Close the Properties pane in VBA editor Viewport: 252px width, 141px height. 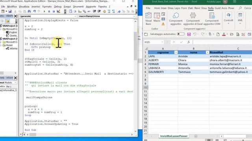(15, 78)
